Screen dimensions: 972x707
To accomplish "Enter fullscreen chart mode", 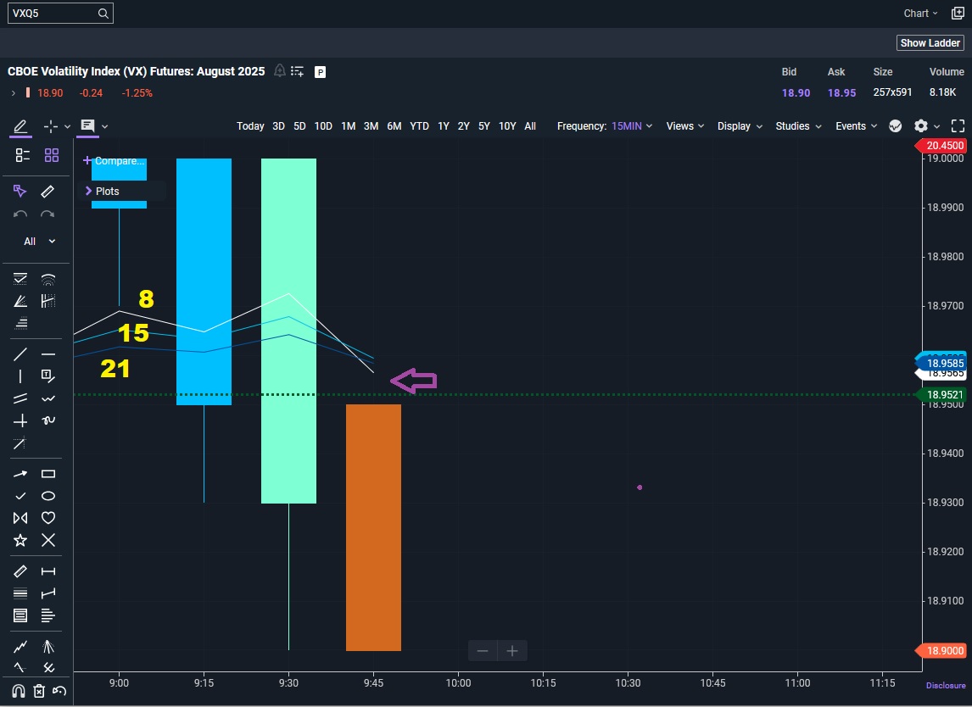I will (x=958, y=125).
